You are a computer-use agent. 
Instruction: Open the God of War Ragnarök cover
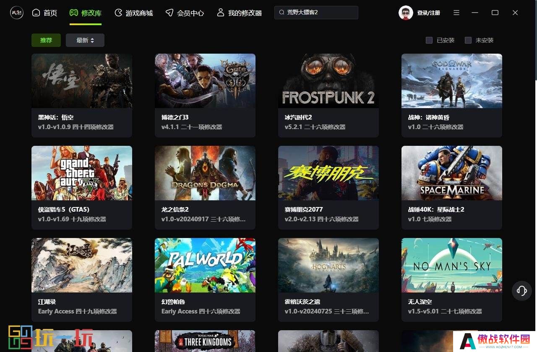click(452, 81)
